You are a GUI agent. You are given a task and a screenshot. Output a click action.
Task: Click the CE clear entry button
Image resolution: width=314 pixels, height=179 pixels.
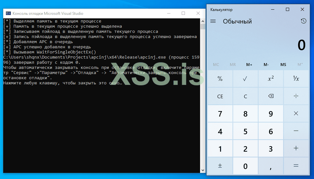click(x=220, y=96)
